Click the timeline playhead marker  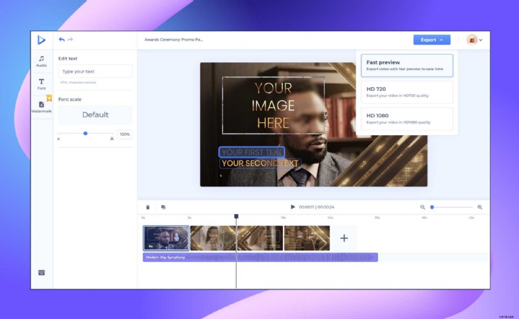coord(236,216)
